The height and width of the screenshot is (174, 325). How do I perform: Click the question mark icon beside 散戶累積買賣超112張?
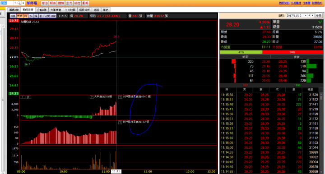[120, 122]
